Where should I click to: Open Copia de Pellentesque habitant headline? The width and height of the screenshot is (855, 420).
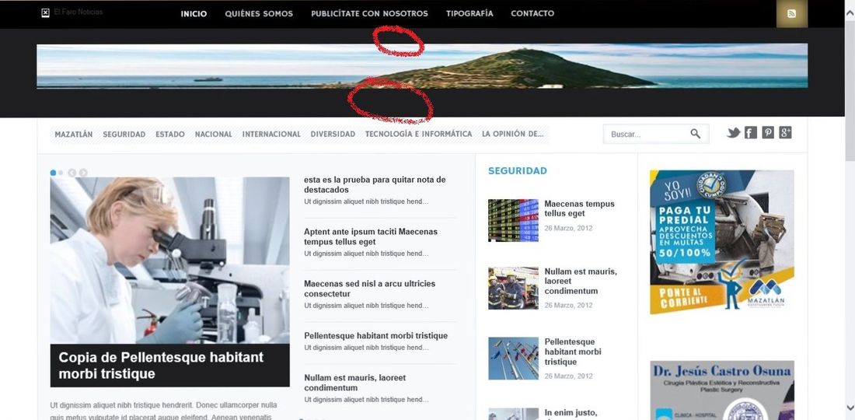[161, 366]
